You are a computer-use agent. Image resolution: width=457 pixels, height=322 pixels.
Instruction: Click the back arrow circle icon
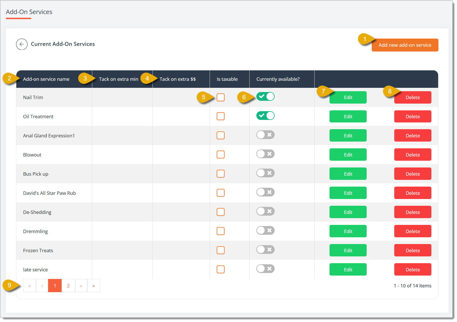[22, 44]
